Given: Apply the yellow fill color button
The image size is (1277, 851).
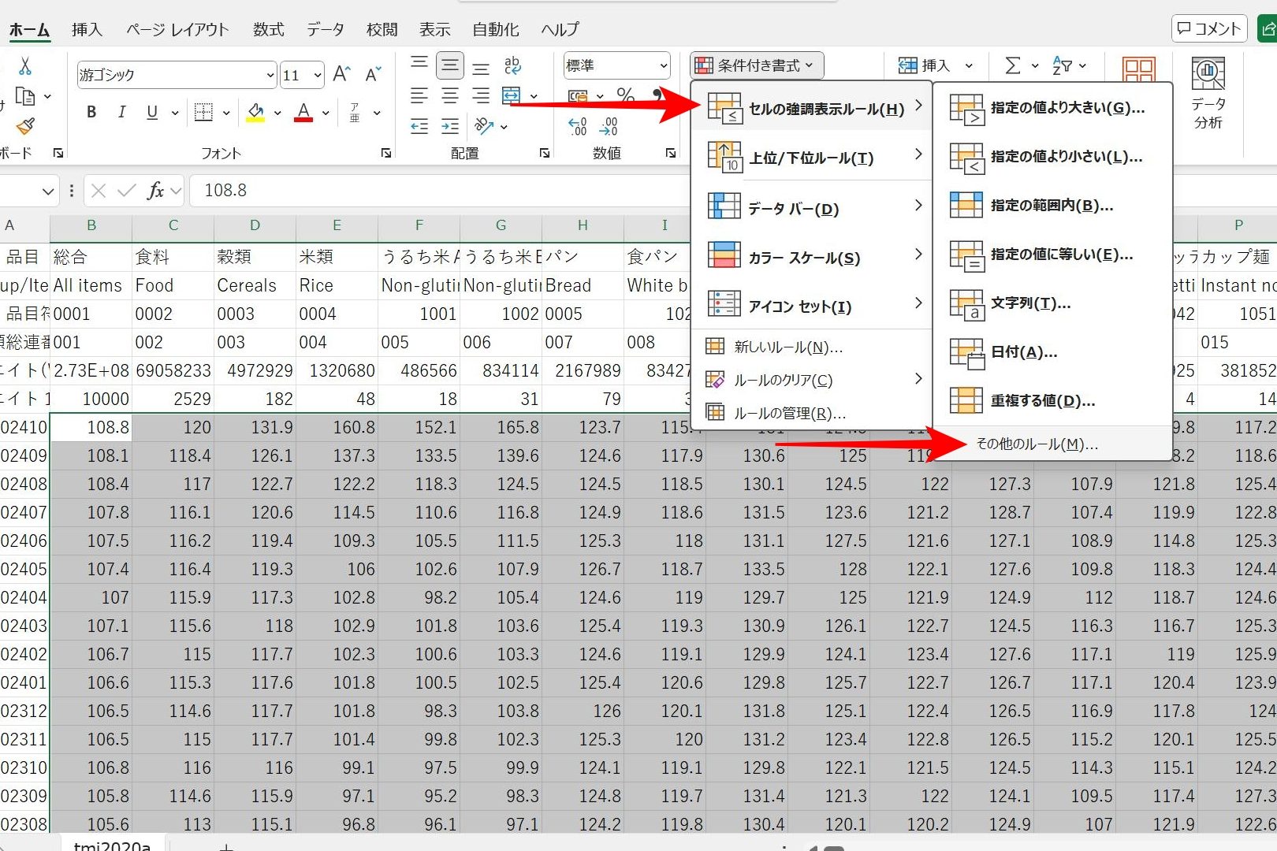Looking at the screenshot, I should [255, 113].
